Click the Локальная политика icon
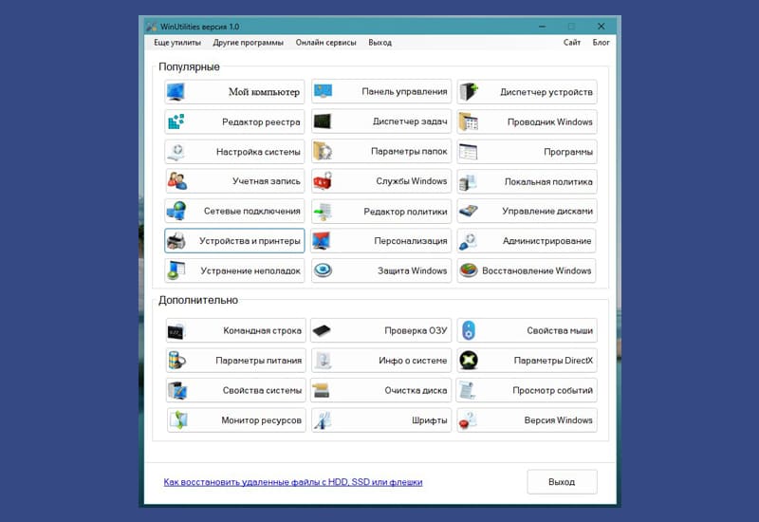Viewport: 759px width, 522px height. 468,182
